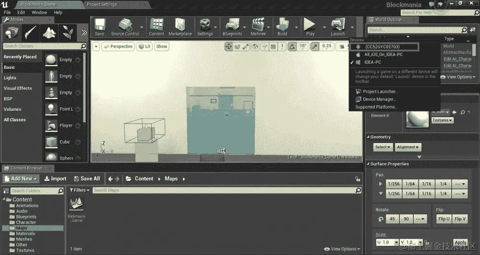
Task: Open Matinee clapperboard toolbar icon
Action: [258, 27]
